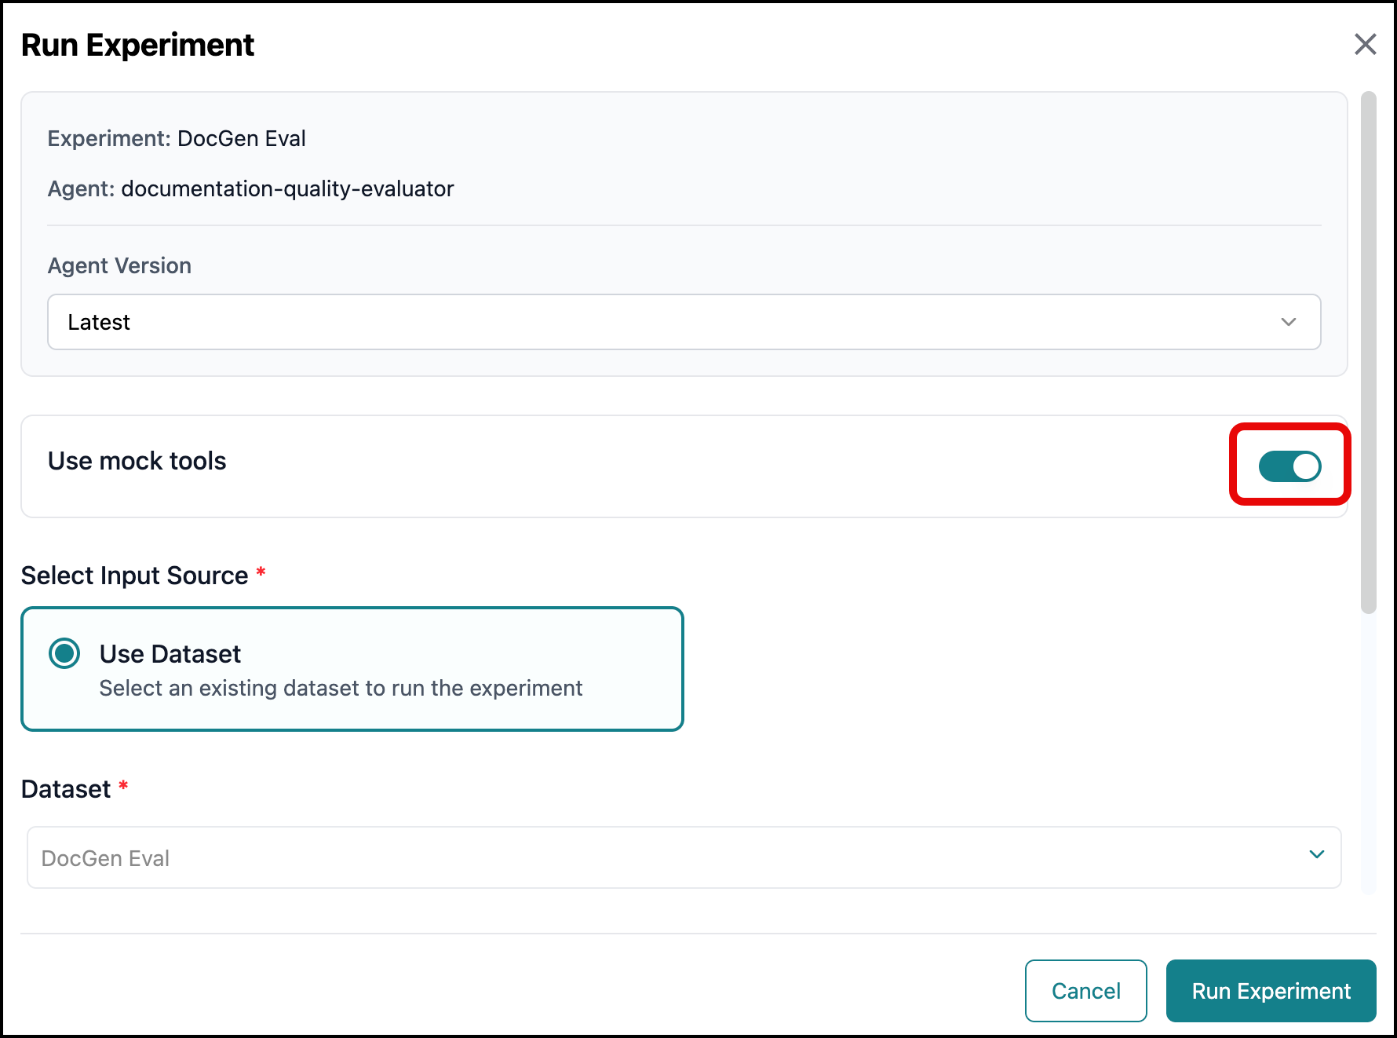Open the Dataset dropdown showing DocGen Eval
1397x1038 pixels.
pyautogui.click(x=684, y=857)
